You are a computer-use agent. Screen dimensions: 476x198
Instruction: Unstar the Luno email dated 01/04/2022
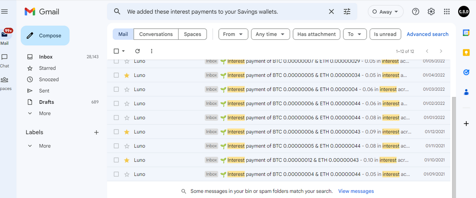pyautogui.click(x=127, y=75)
